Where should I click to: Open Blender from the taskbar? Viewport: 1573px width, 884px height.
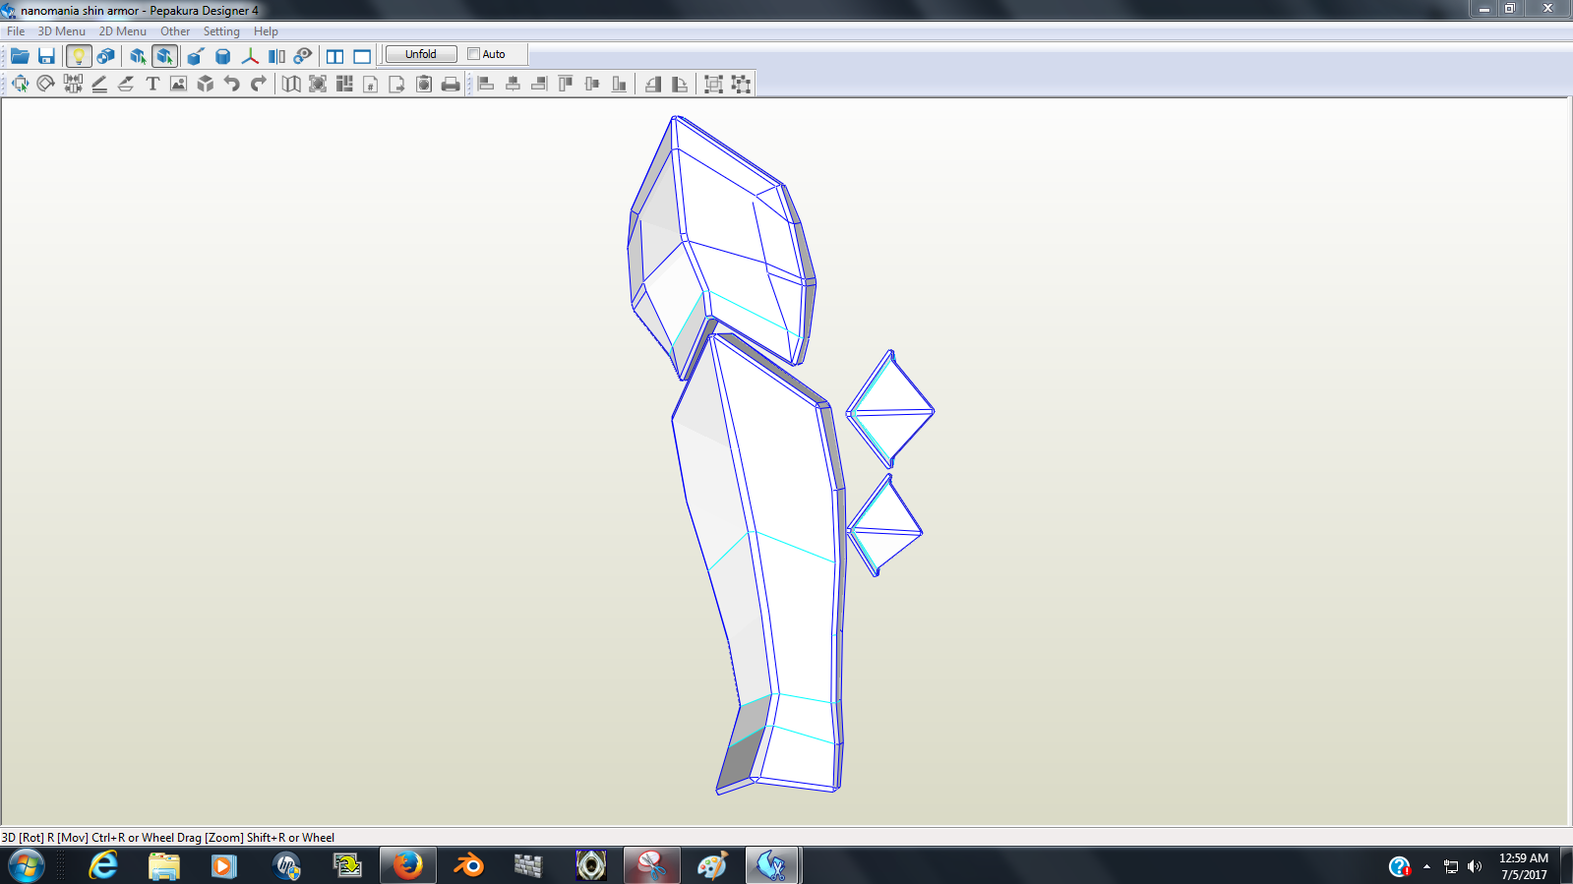pyautogui.click(x=469, y=866)
